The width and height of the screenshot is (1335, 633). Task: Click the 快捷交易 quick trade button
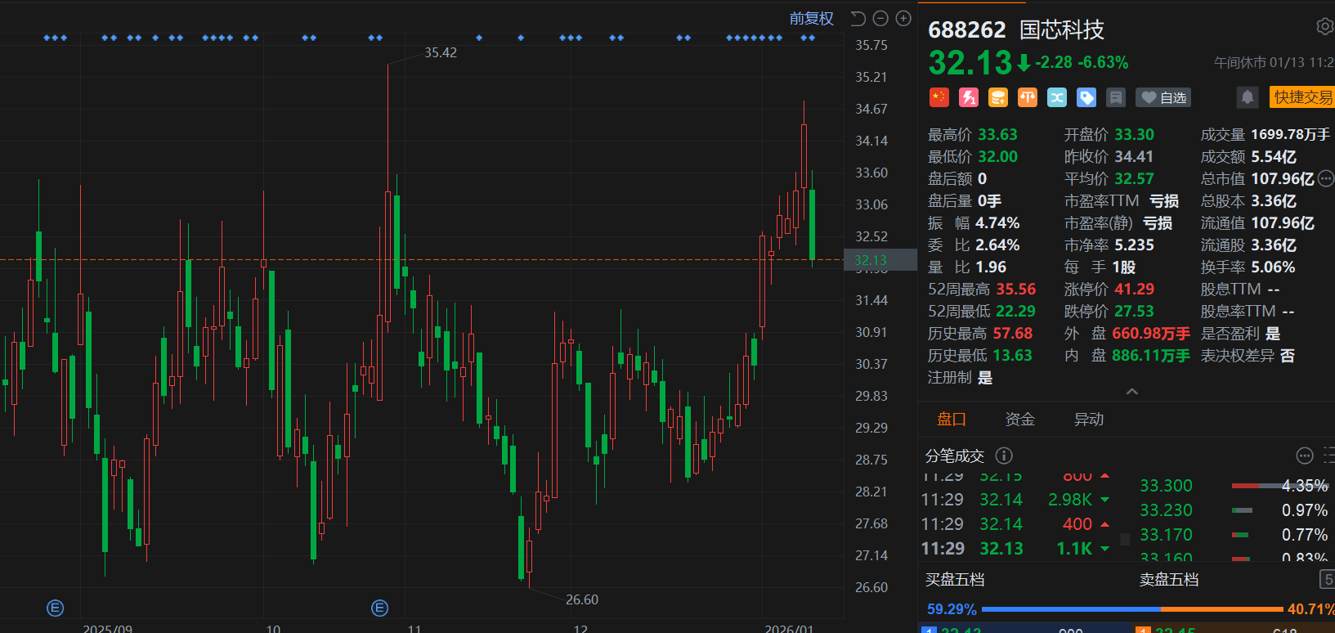click(x=1302, y=97)
